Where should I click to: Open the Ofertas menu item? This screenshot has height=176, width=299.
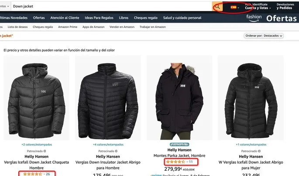[x=39, y=18]
